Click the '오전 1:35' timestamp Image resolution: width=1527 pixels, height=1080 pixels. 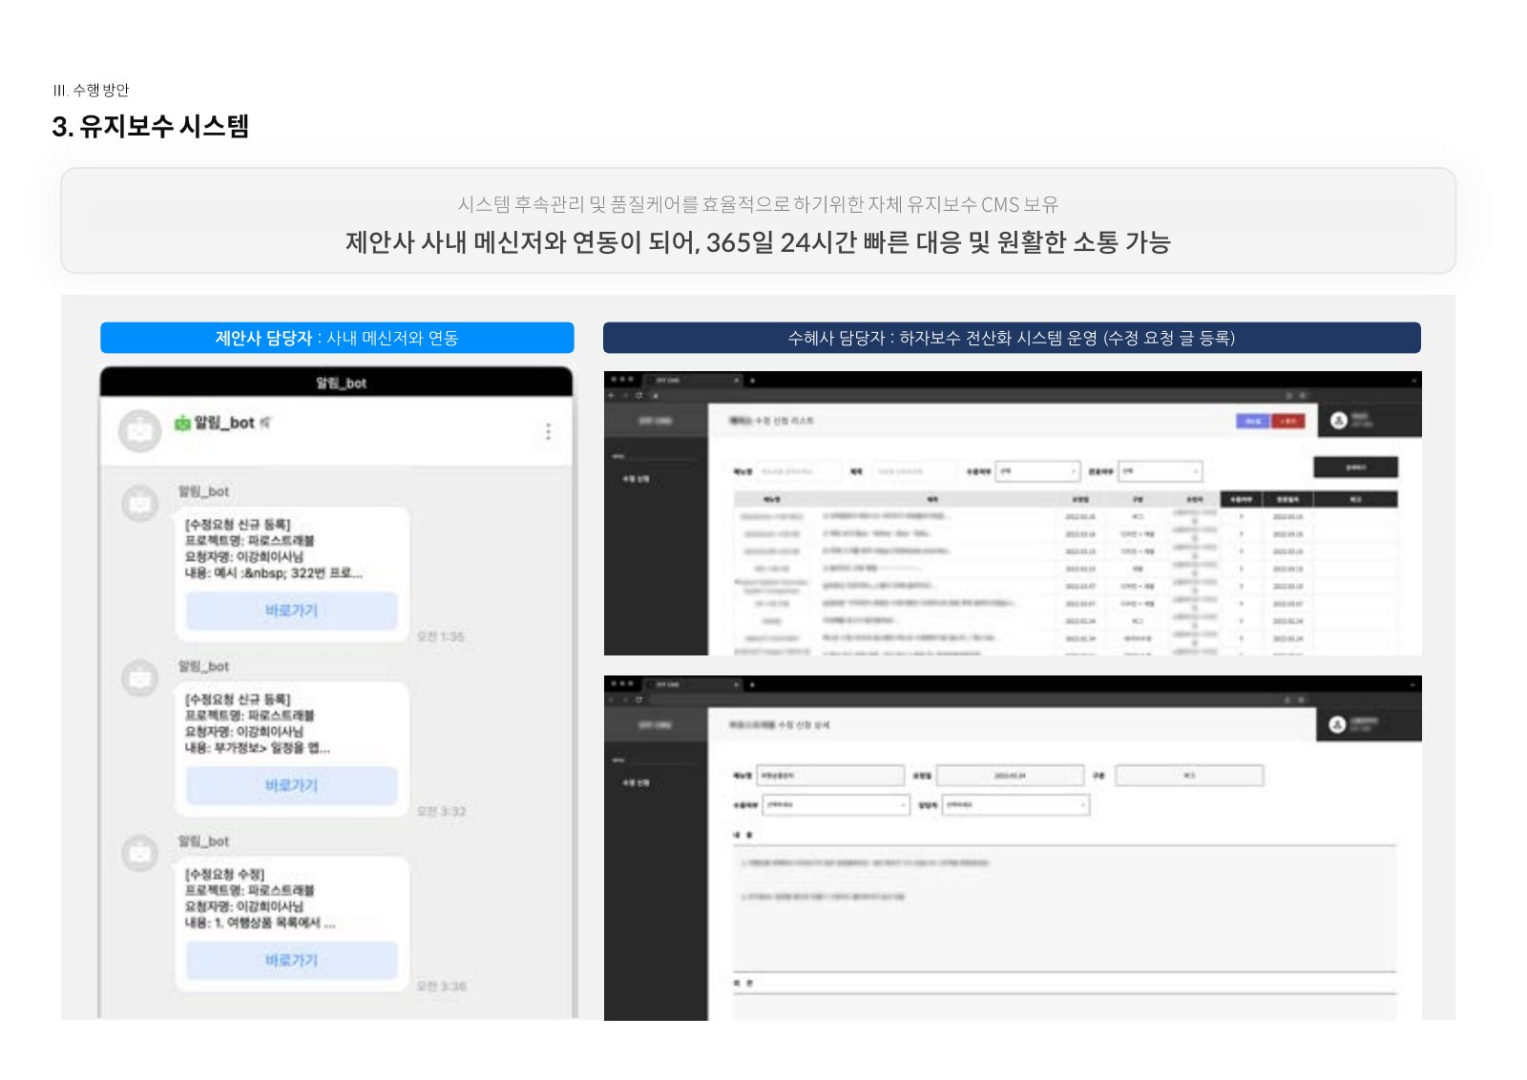pos(441,636)
